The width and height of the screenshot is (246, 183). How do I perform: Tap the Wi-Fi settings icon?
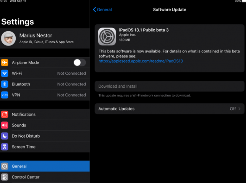[5, 74]
